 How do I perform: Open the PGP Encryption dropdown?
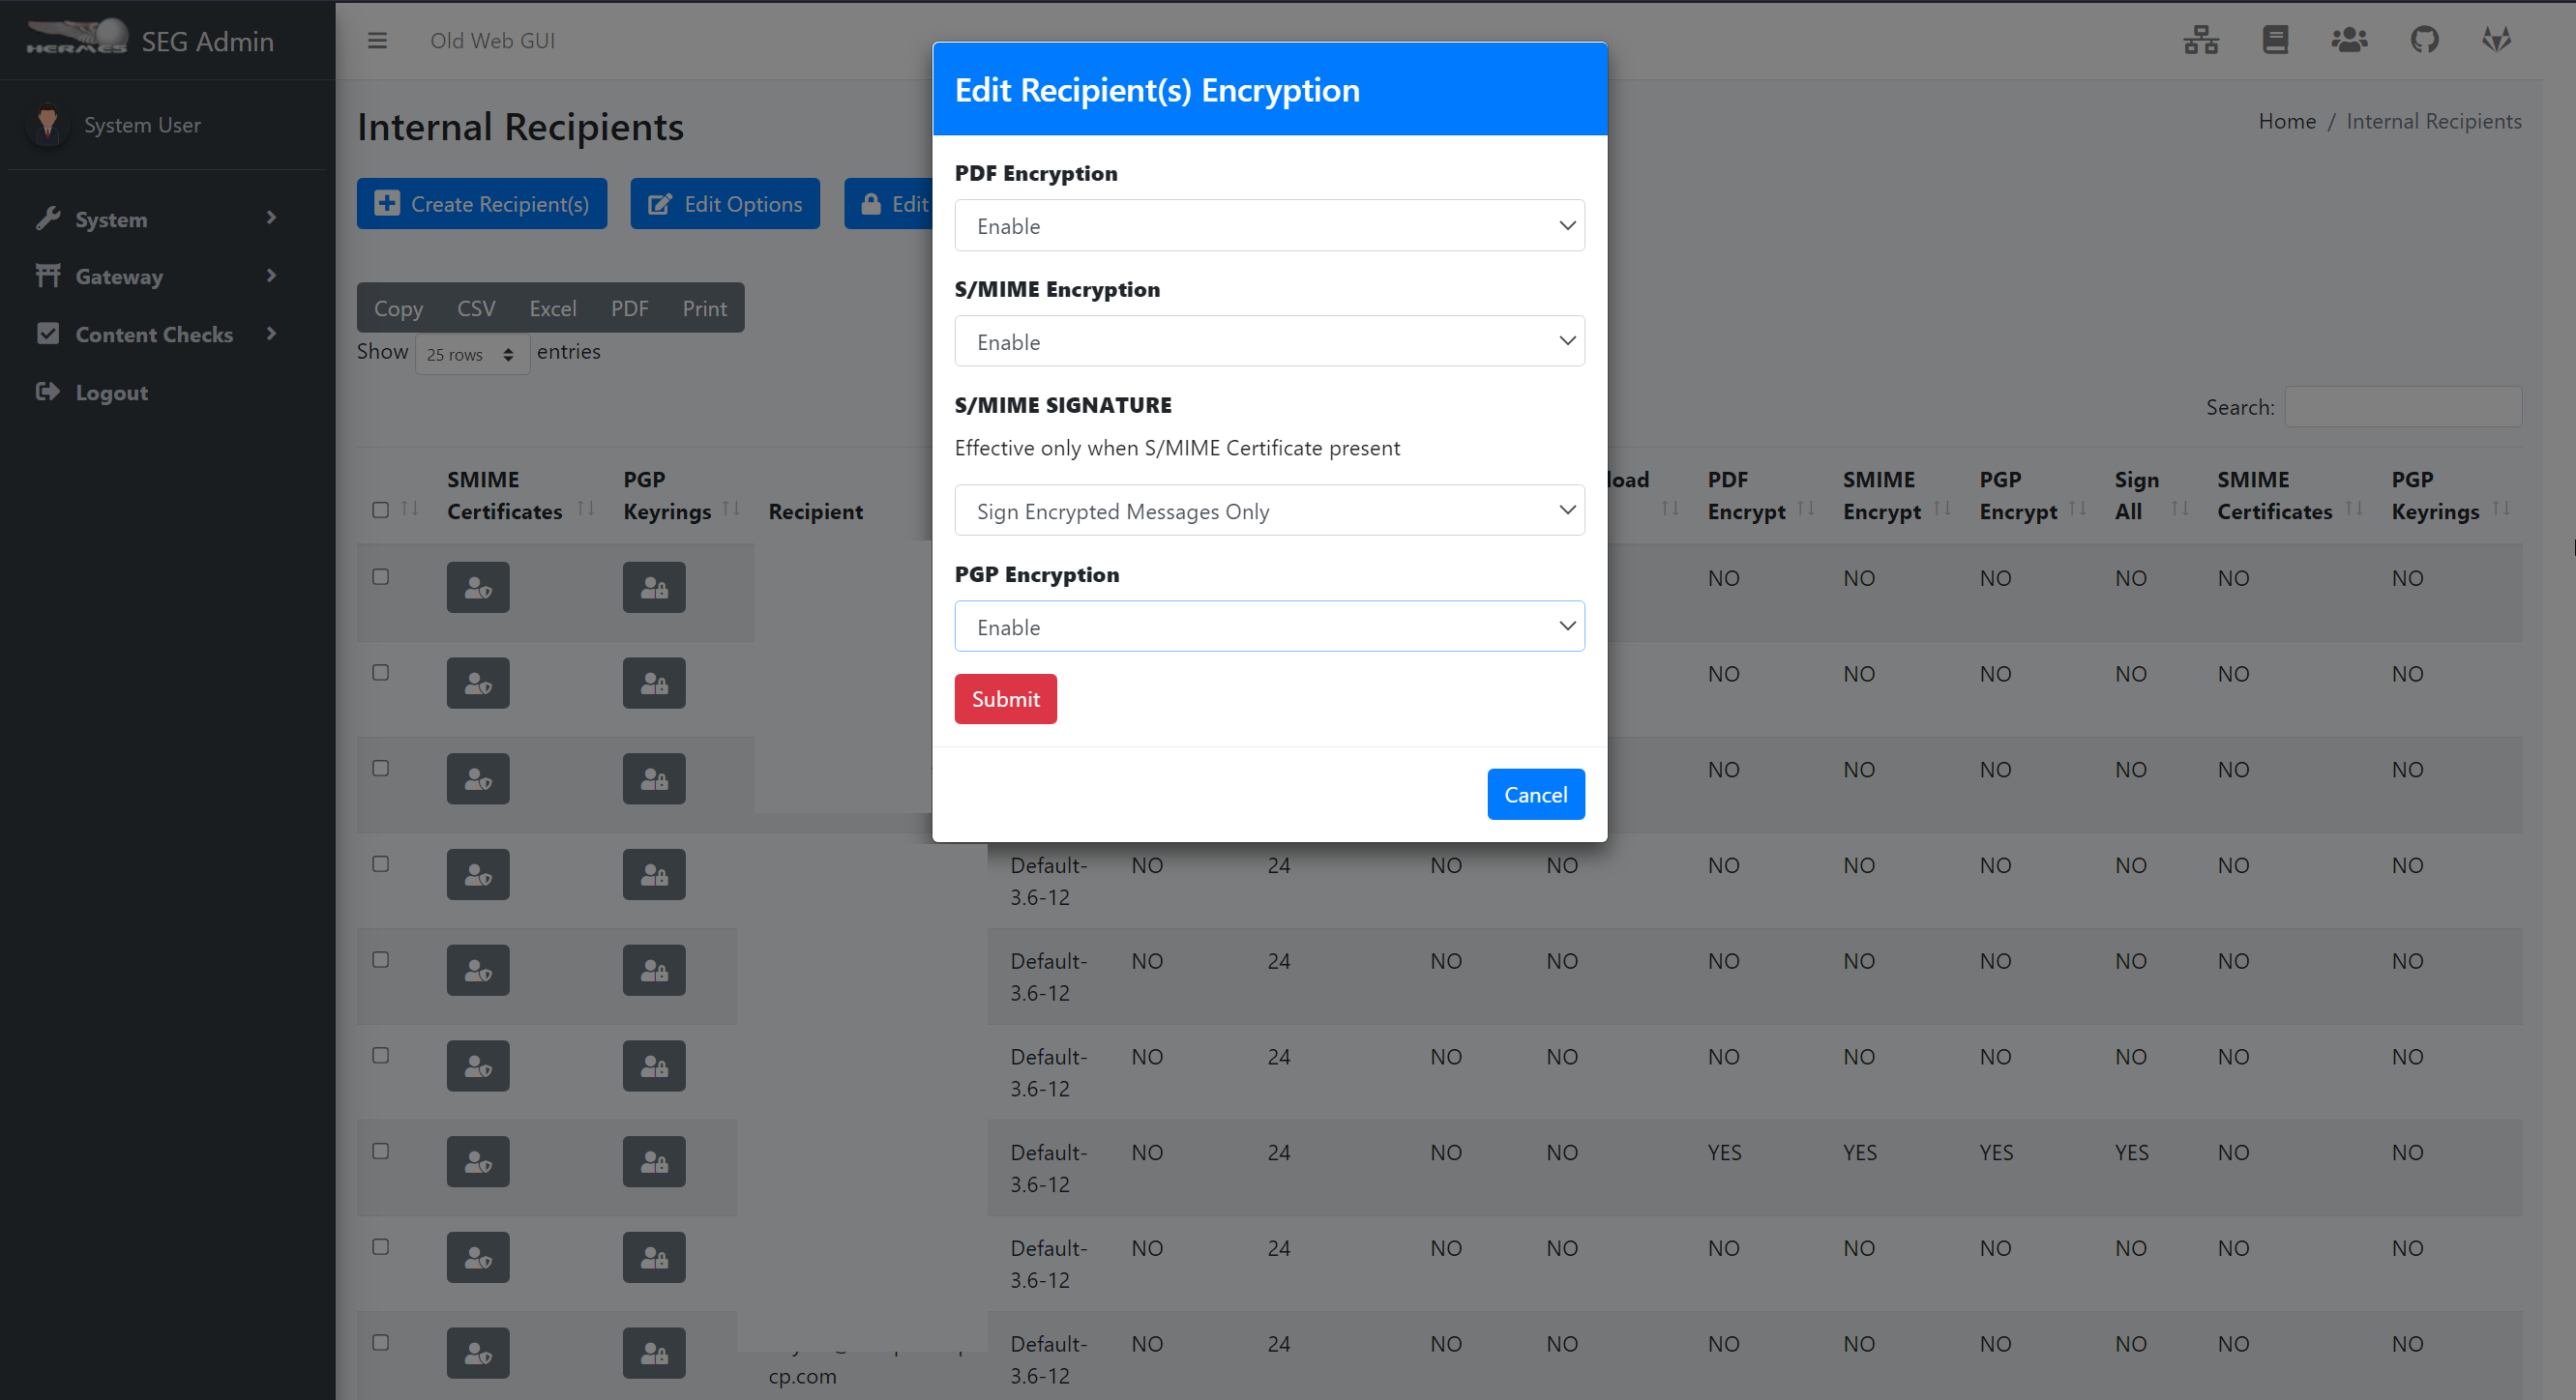[1269, 627]
